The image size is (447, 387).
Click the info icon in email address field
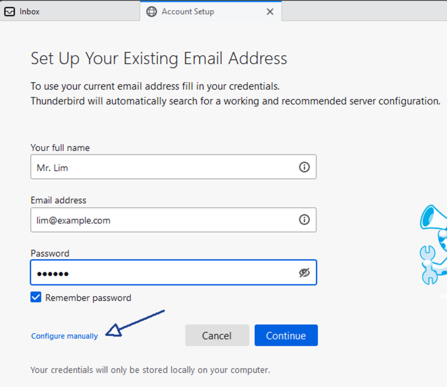[304, 220]
